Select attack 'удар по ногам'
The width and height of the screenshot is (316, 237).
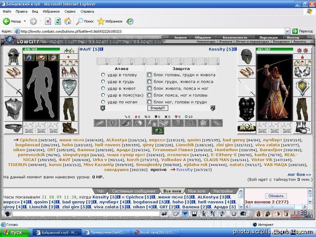103,102
